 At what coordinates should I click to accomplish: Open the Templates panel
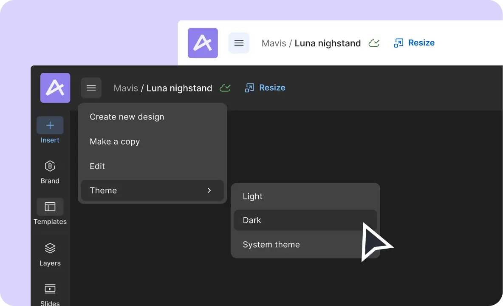coord(50,212)
